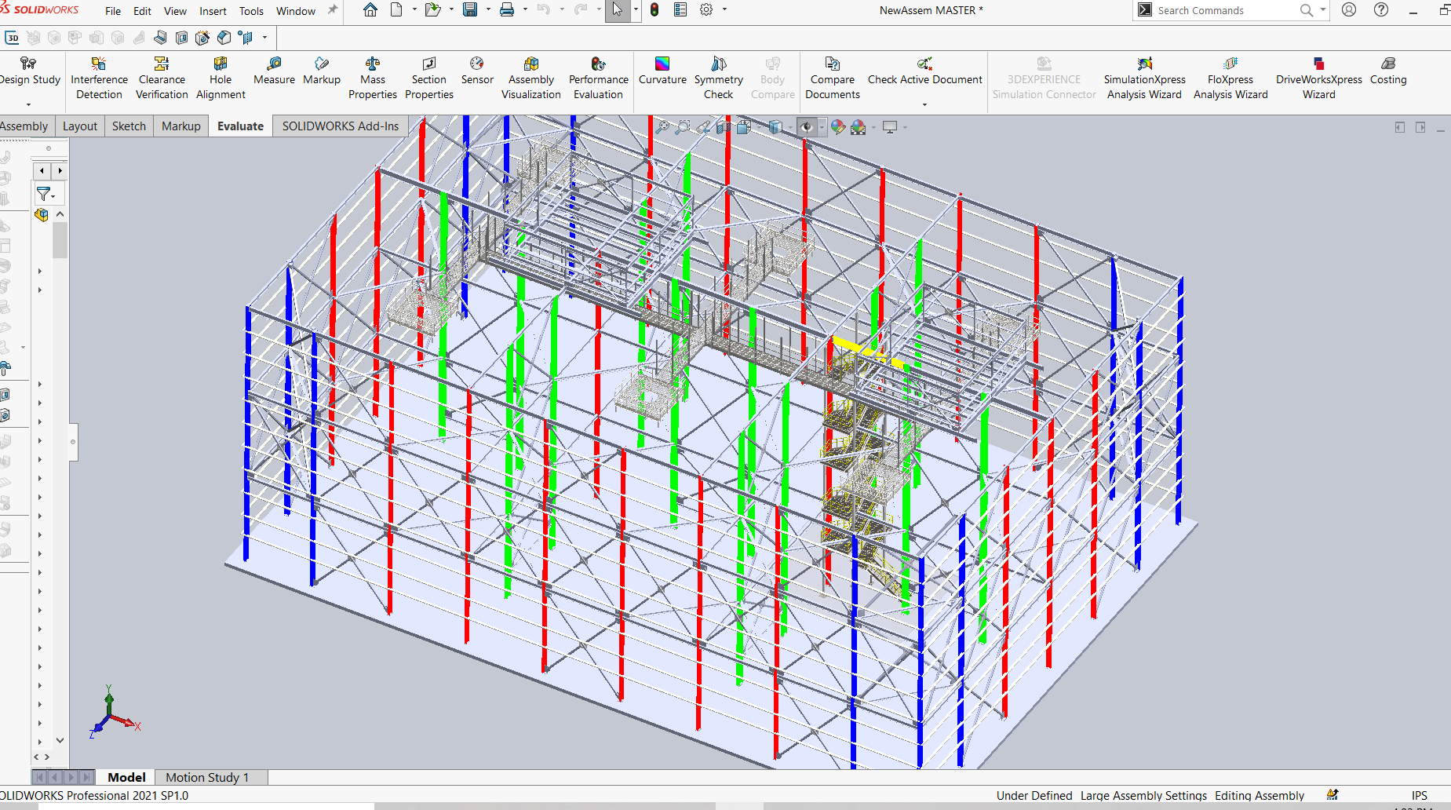This screenshot has width=1451, height=810.
Task: Toggle Hide/Show Items eye button
Action: click(x=806, y=126)
